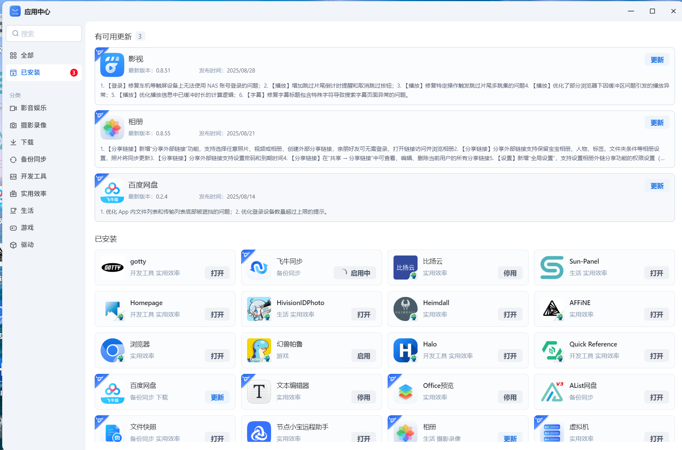Click the 影视 app icon

(x=112, y=65)
